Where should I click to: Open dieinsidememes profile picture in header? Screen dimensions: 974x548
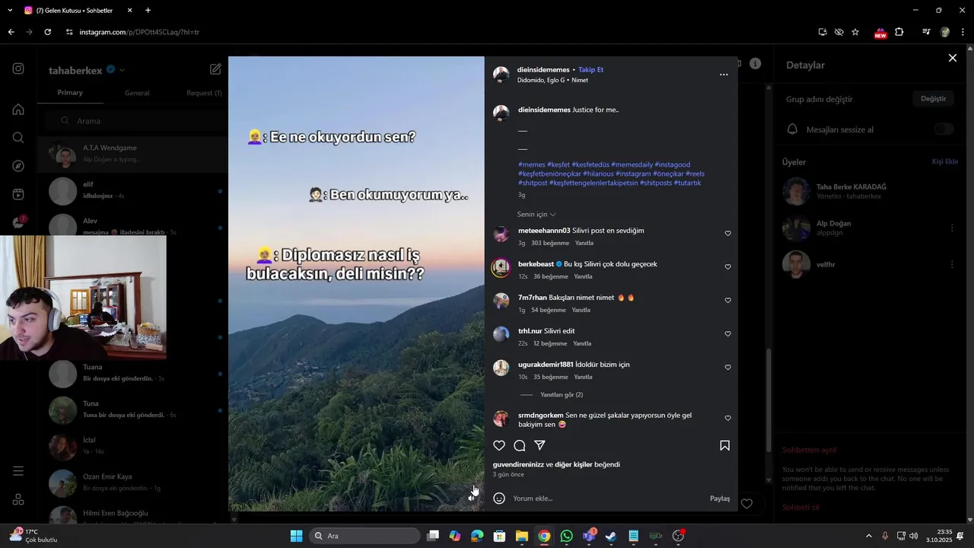click(501, 75)
